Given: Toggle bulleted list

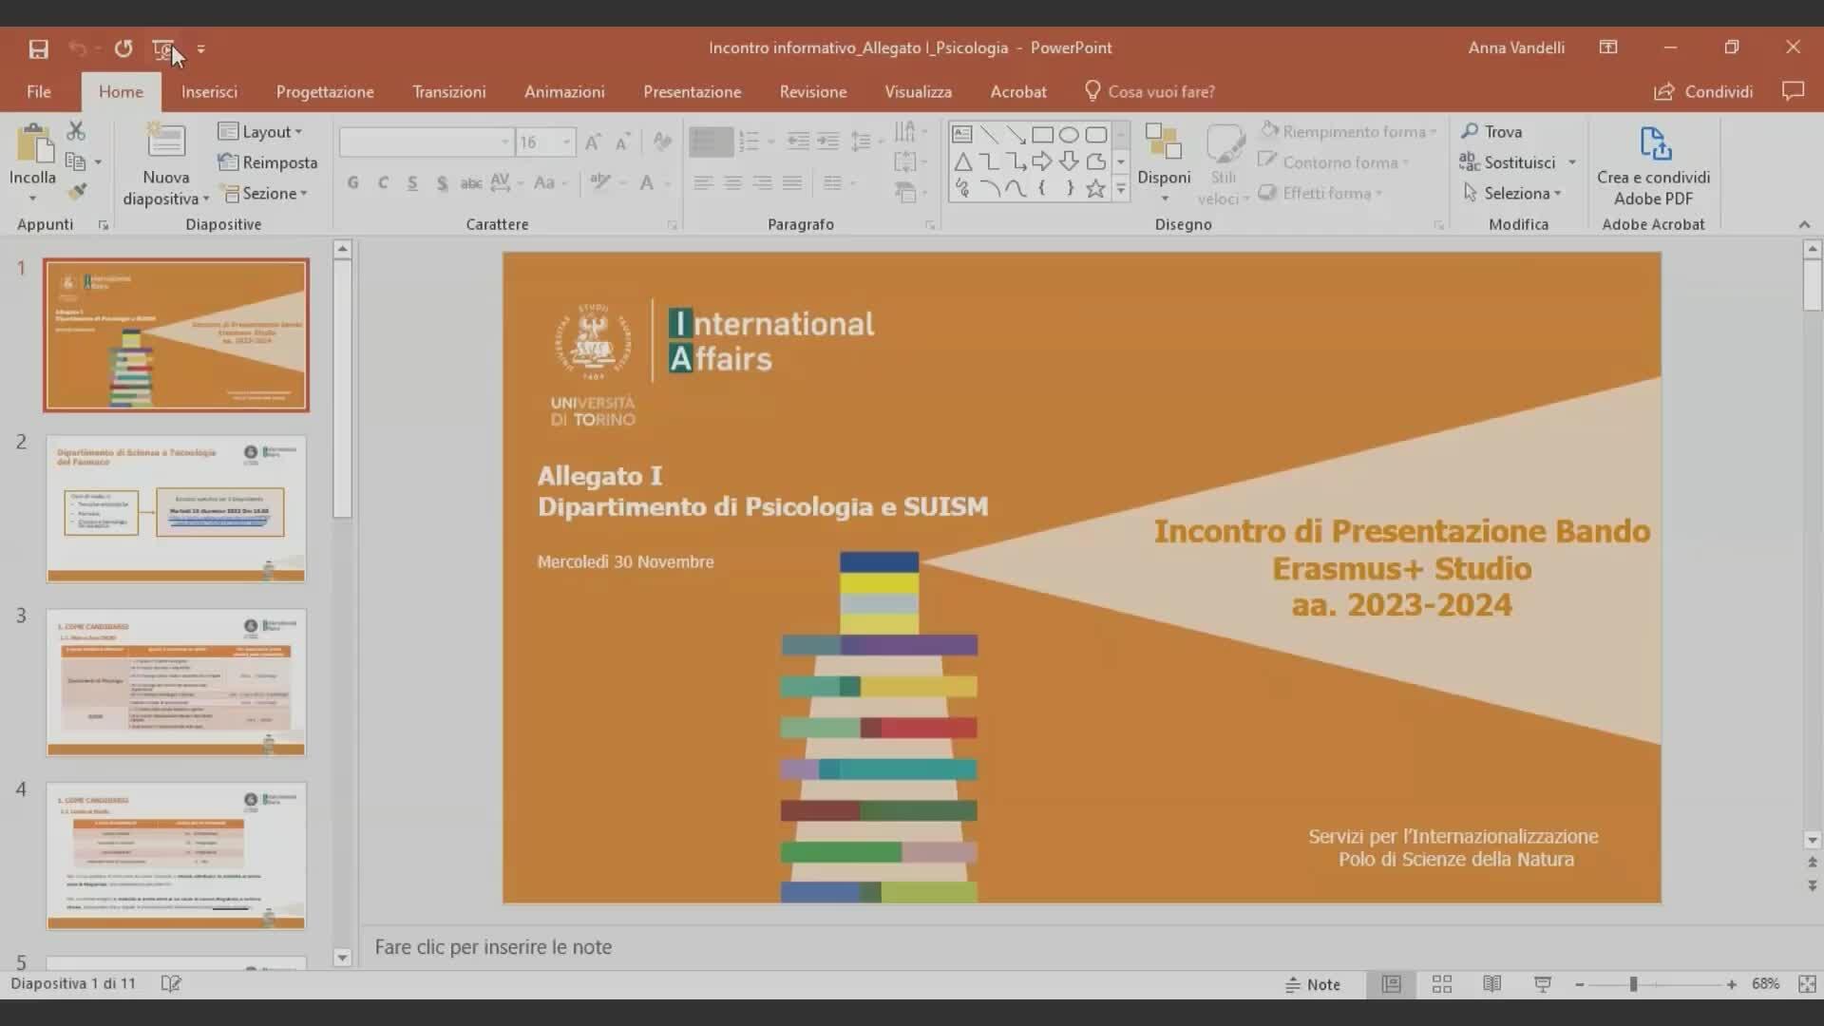Looking at the screenshot, I should (x=712, y=142).
